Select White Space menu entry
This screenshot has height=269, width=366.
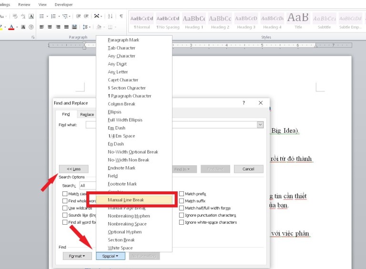click(134, 248)
